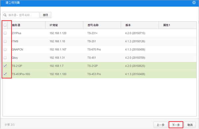Select server name TS-453Pro-16G
The width and height of the screenshot is (199, 129).
coord(21,74)
